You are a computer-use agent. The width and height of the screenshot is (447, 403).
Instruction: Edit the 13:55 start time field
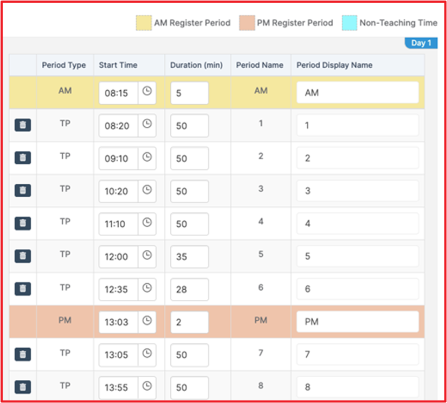(118, 388)
